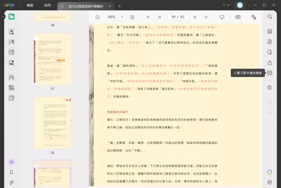Go to the next page

coord(195,17)
